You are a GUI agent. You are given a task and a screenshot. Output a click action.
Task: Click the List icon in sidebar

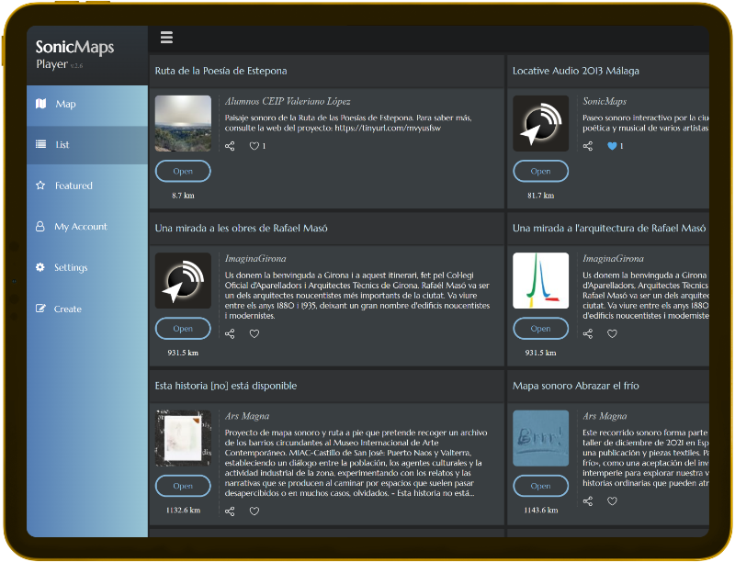(40, 144)
